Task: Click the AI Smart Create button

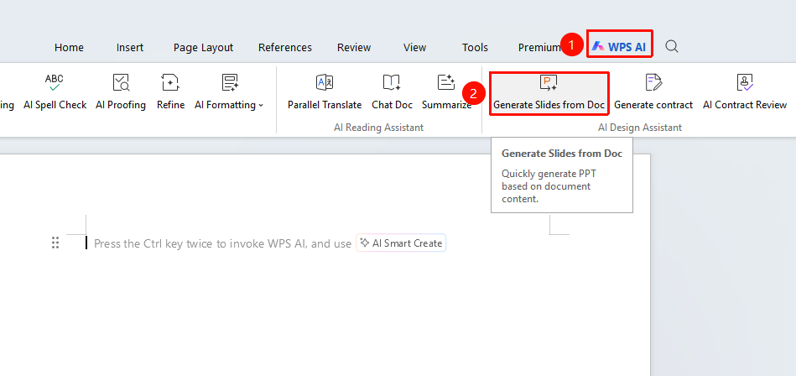Action: click(401, 243)
